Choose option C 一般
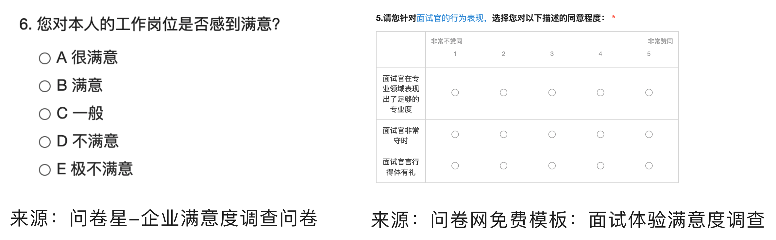 45,114
